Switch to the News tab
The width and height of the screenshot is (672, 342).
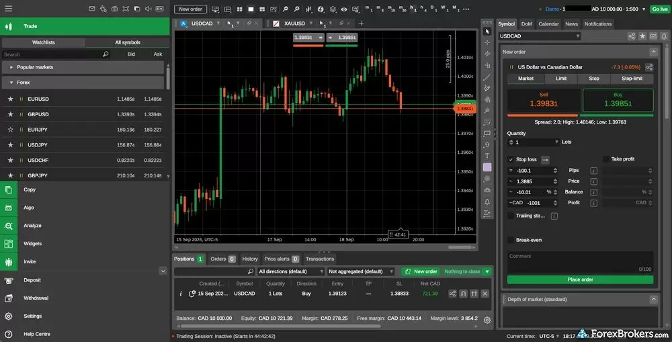(571, 24)
